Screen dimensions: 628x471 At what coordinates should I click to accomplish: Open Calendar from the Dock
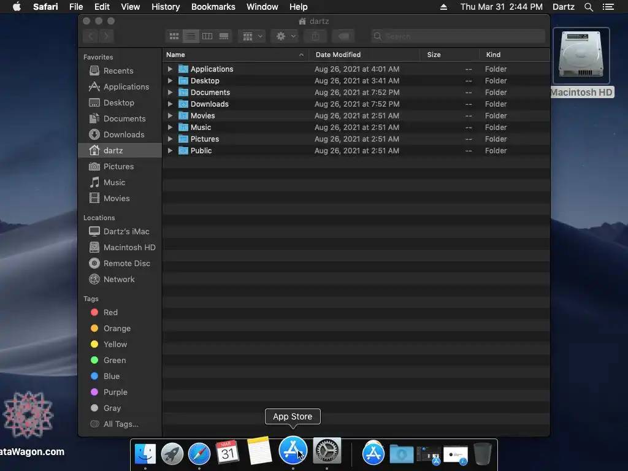tap(228, 452)
